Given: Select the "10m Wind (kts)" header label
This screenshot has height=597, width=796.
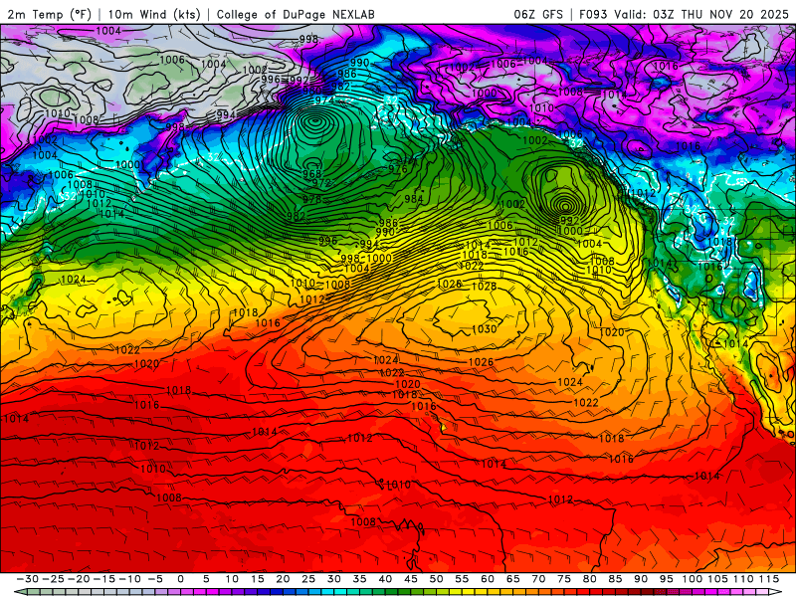Looking at the screenshot, I should [x=154, y=14].
